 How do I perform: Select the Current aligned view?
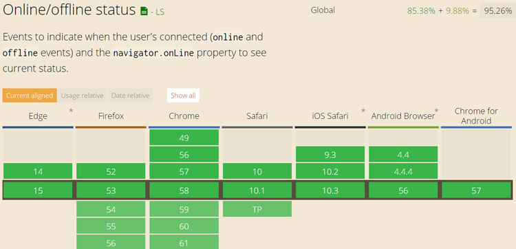pos(30,96)
